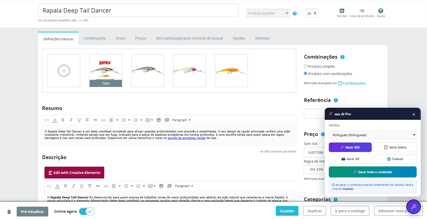Click the Guardar save button
The width and height of the screenshot is (427, 219).
pyautogui.click(x=287, y=211)
